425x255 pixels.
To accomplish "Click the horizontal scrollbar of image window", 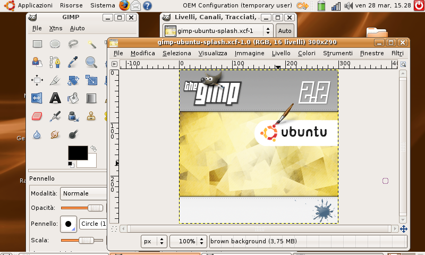I will [x=259, y=229].
